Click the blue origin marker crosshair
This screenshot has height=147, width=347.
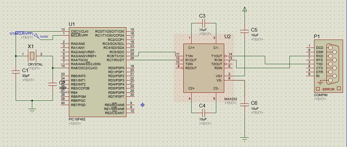[x=142, y=105]
